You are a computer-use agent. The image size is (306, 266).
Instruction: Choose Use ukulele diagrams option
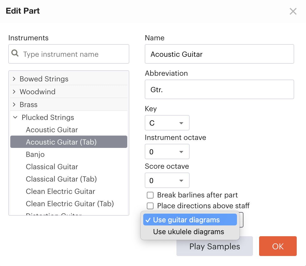click(189, 232)
